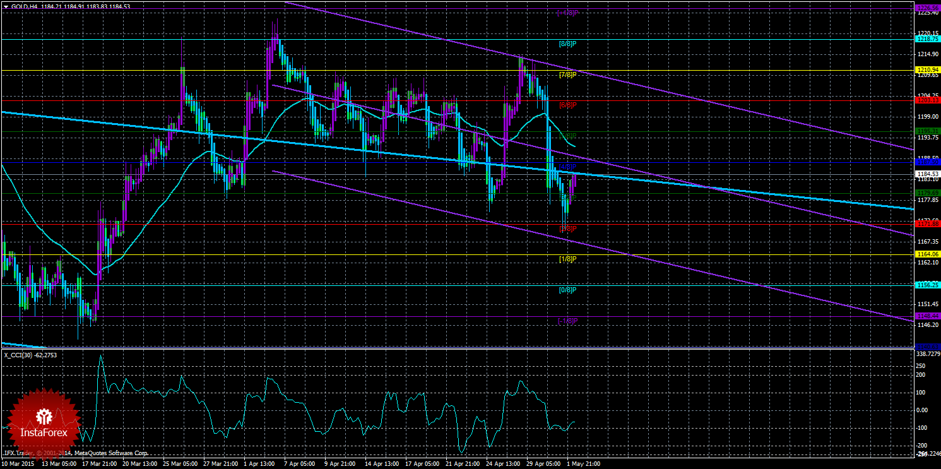Screen dimensions: 941x469
Task: Click the -100 level on CCI scale
Action: coord(922,428)
